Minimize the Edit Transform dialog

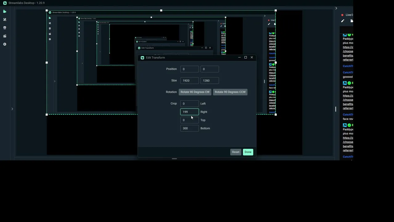(x=239, y=57)
